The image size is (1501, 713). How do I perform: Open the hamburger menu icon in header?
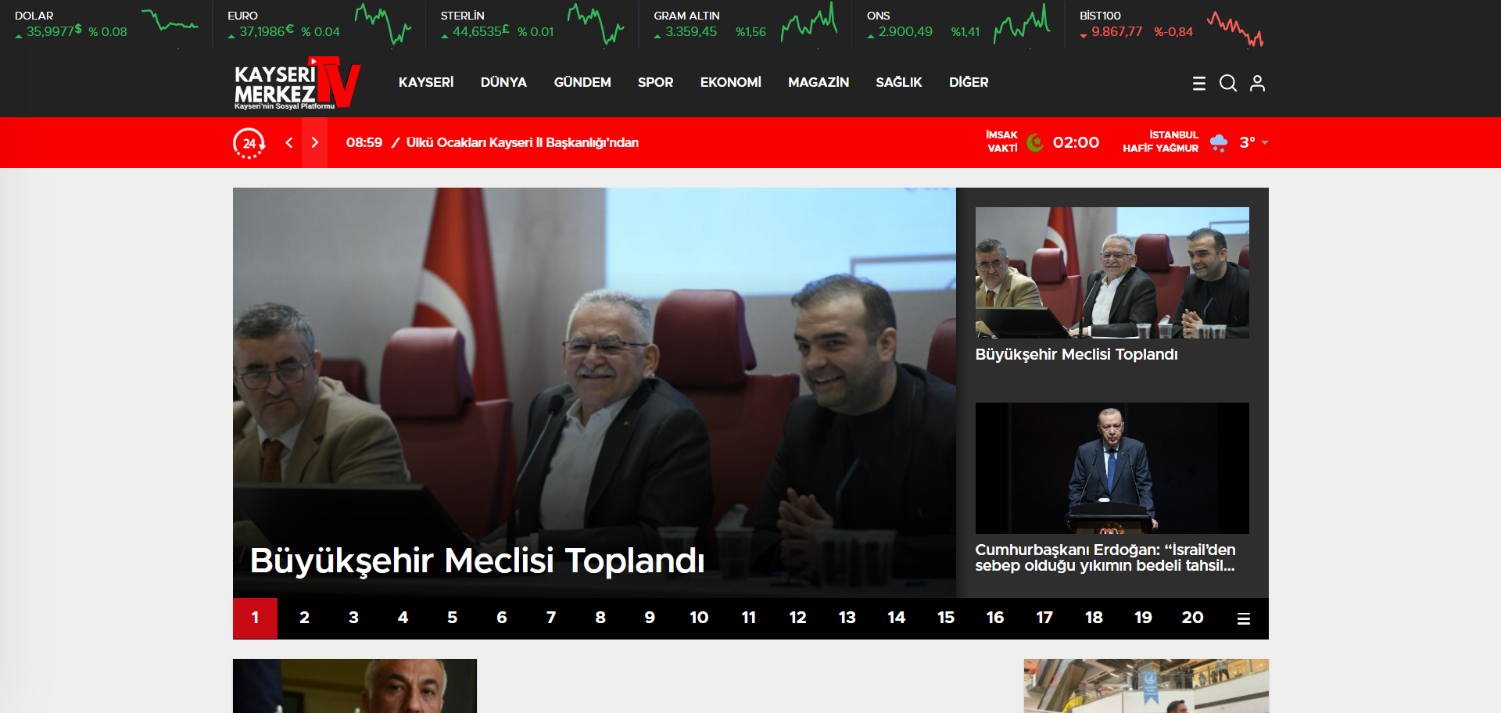pos(1198,83)
